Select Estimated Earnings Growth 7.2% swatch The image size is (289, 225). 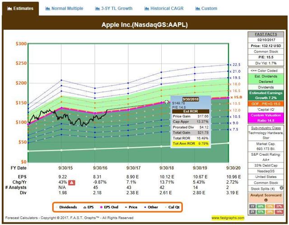tap(266, 96)
